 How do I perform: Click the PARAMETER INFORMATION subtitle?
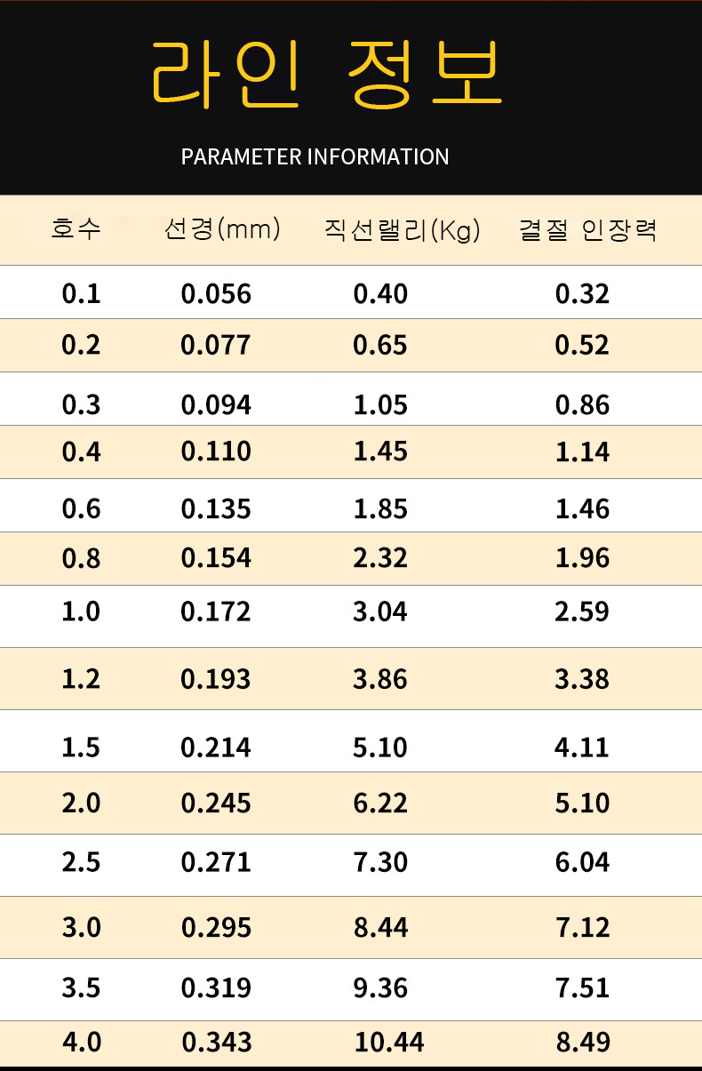coord(315,157)
